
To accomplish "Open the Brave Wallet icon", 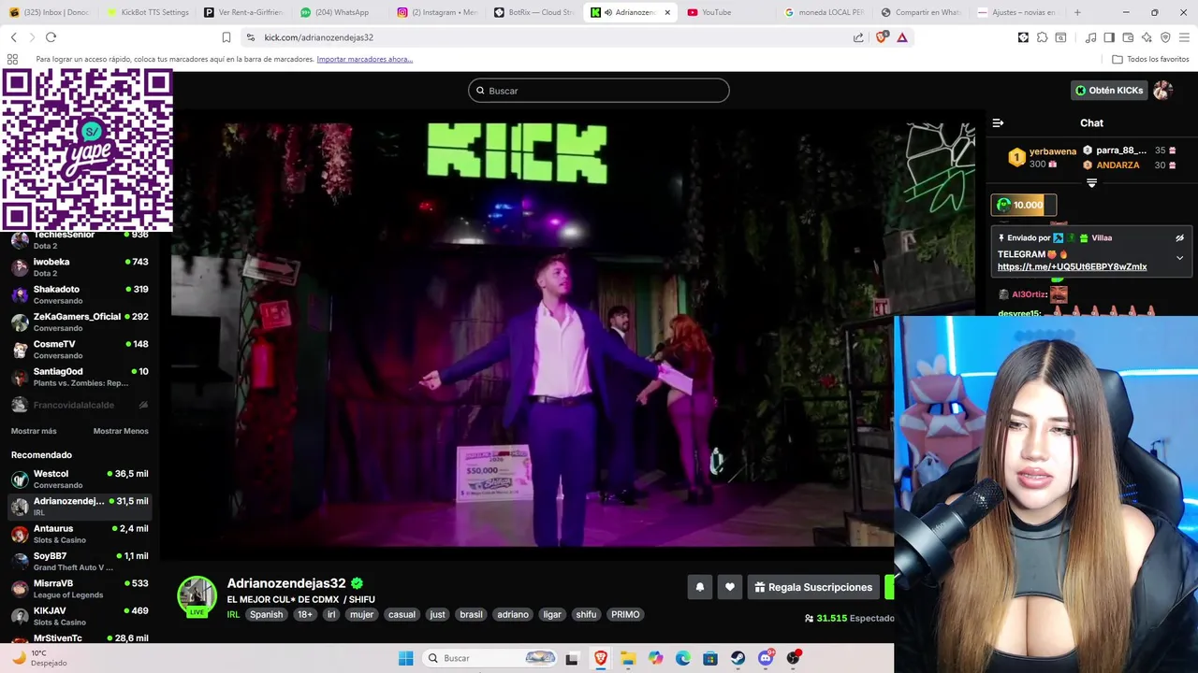I will [x=1128, y=37].
